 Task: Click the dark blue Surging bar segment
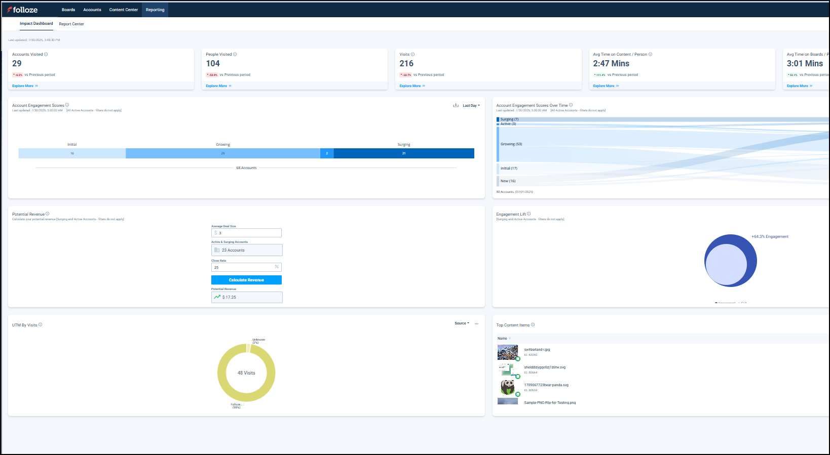tap(404, 153)
